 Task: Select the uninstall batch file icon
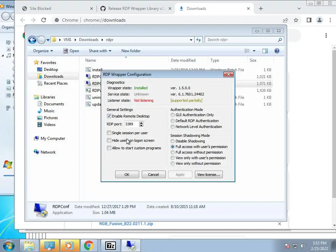88,97
